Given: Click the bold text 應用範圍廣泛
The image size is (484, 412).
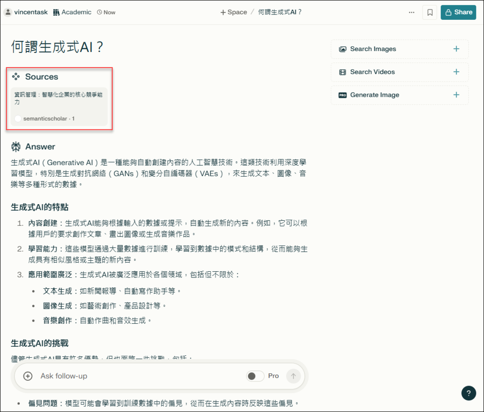Looking at the screenshot, I should coord(50,275).
